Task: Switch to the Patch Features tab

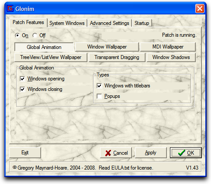Action: [28, 22]
